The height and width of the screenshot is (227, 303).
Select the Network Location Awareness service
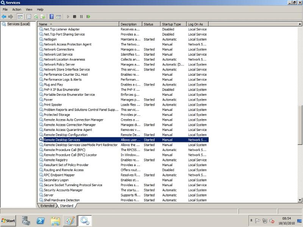(123, 59)
